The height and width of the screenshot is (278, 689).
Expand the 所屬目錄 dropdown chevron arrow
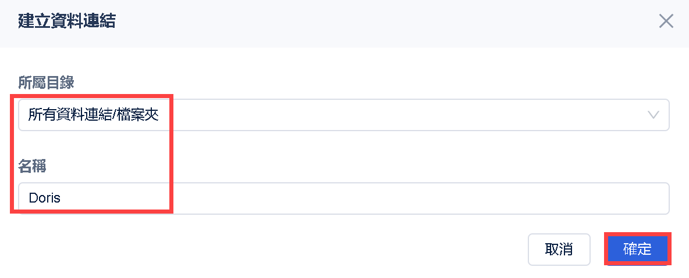(654, 115)
